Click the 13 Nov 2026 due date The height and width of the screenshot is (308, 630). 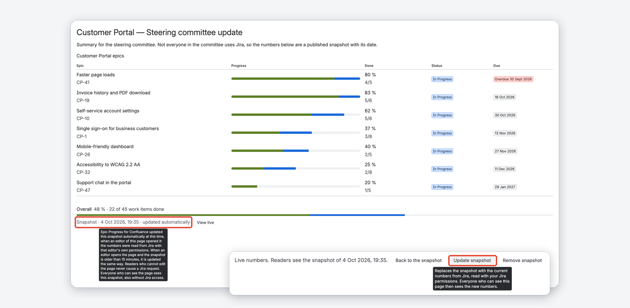(505, 133)
